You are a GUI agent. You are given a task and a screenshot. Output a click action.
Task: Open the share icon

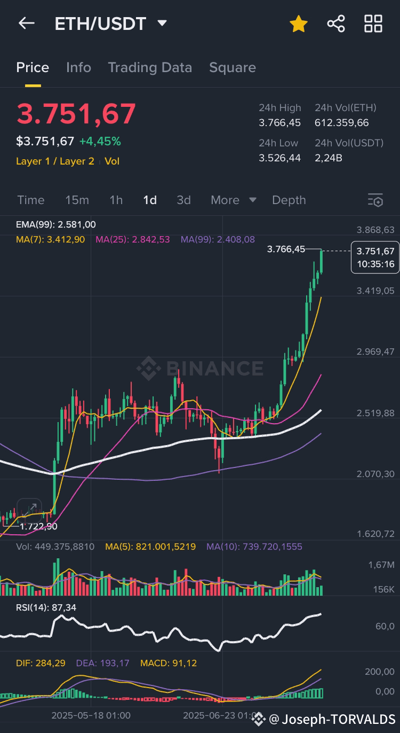[336, 24]
